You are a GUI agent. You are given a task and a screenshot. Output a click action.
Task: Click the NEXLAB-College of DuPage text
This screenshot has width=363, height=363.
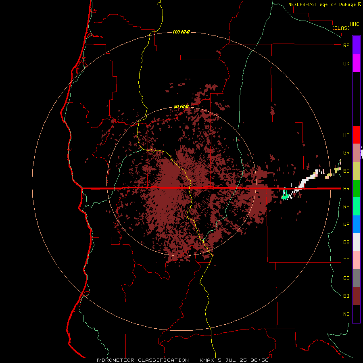323,4
